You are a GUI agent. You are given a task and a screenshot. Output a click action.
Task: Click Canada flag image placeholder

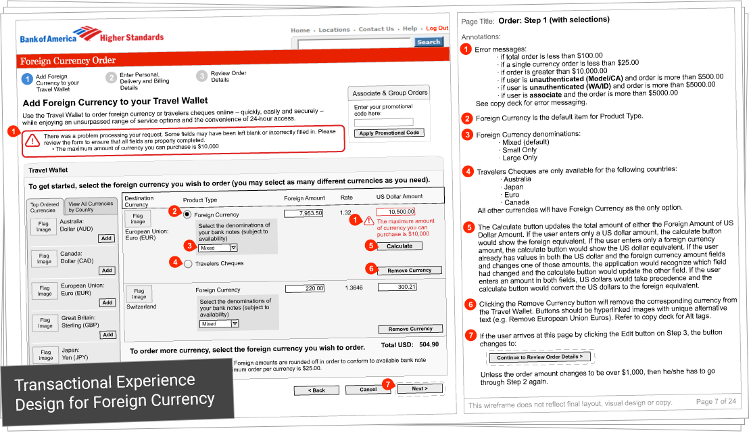point(44,258)
